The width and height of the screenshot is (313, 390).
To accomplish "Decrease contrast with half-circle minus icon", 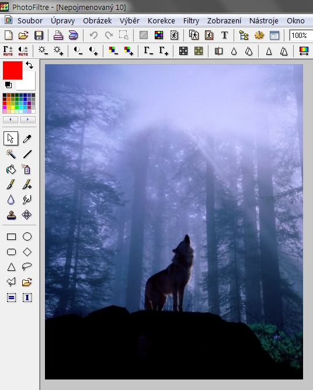I will pos(78,51).
